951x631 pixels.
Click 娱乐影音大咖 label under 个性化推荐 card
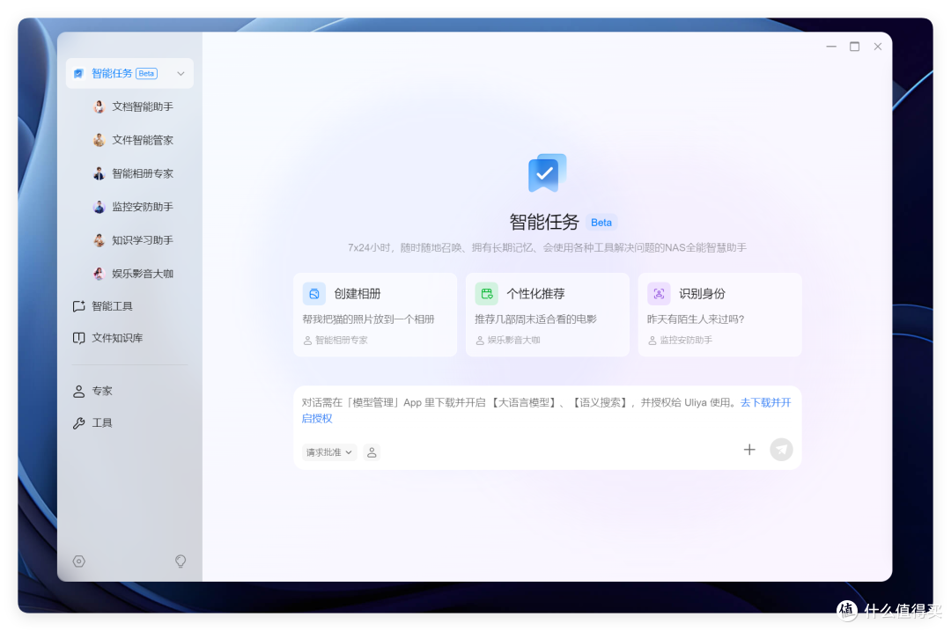click(513, 341)
